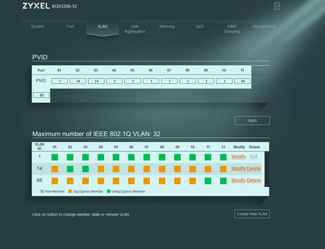The height and width of the screenshot is (249, 325).
Task: Go to the IGMP Snooping tab
Action: pos(232,29)
